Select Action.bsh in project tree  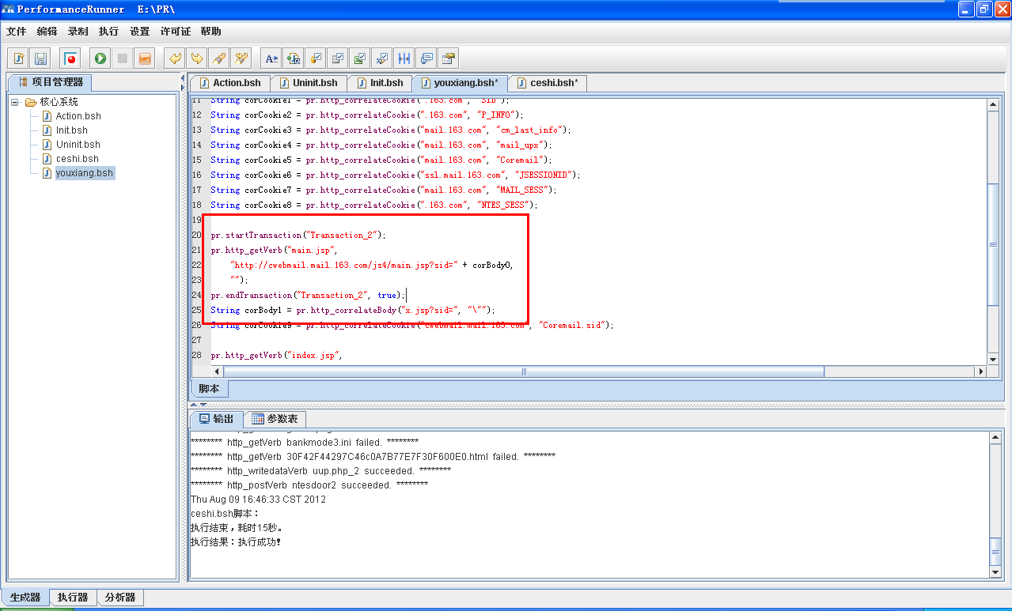tap(78, 116)
